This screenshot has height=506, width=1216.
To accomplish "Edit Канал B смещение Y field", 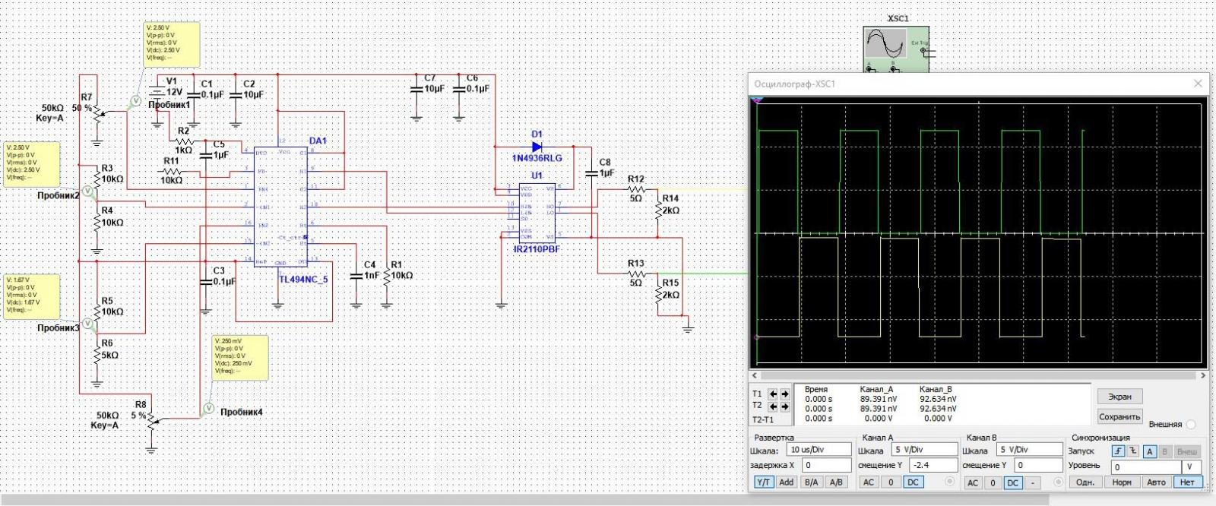I will [x=1039, y=465].
